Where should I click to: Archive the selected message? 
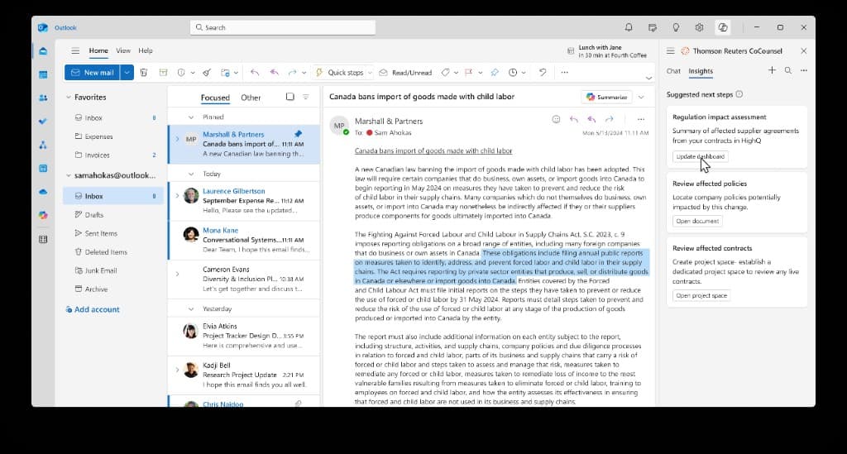[163, 72]
